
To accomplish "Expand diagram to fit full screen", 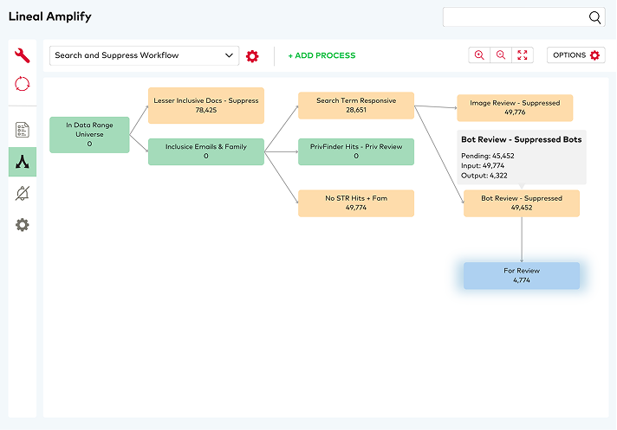I will coord(523,55).
